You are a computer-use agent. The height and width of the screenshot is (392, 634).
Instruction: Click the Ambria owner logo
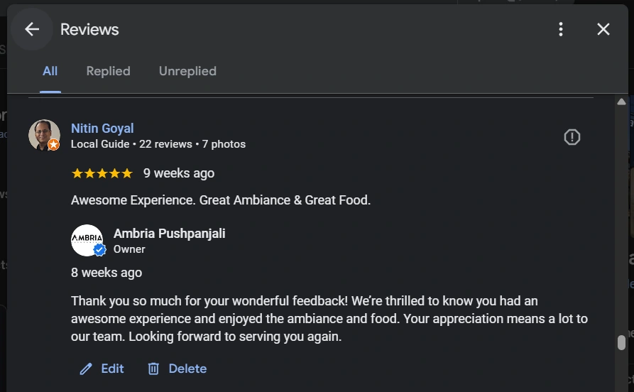click(x=87, y=239)
